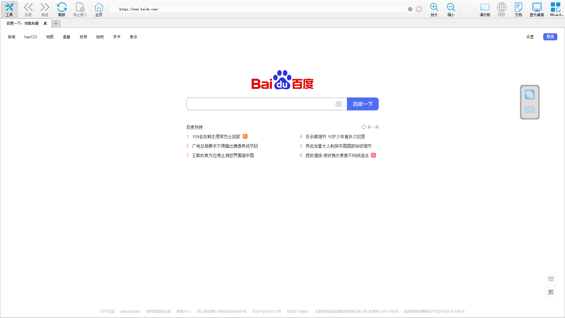Go to 主页 home page icon

pos(99,9)
